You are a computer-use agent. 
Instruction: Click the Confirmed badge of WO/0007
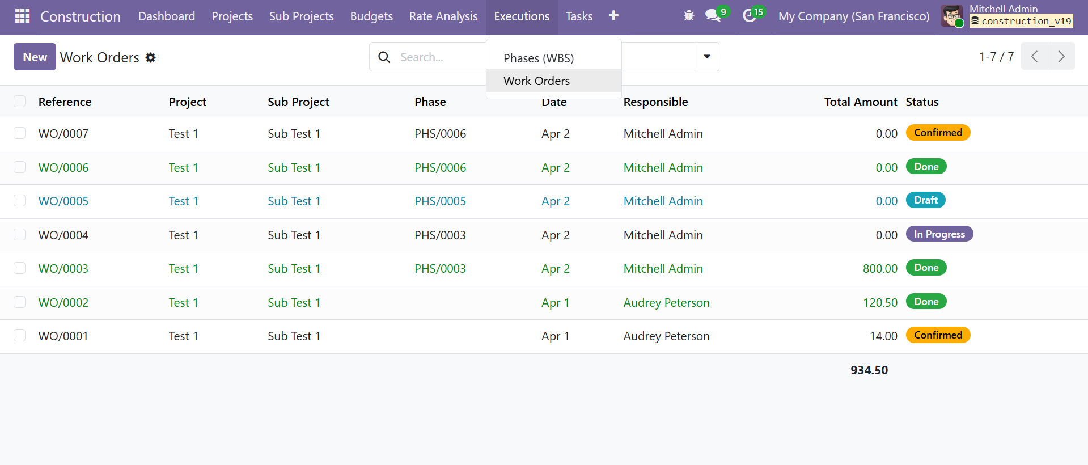coord(938,133)
